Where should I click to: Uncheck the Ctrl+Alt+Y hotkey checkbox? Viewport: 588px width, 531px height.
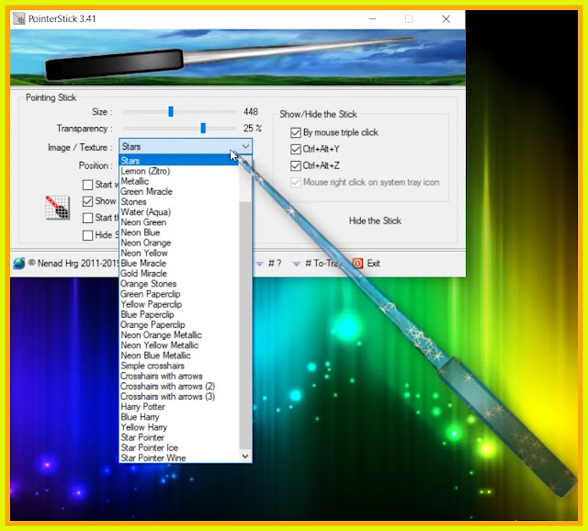tap(296, 149)
